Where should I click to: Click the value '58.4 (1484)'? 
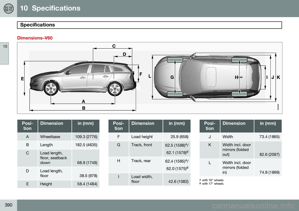point(87,184)
